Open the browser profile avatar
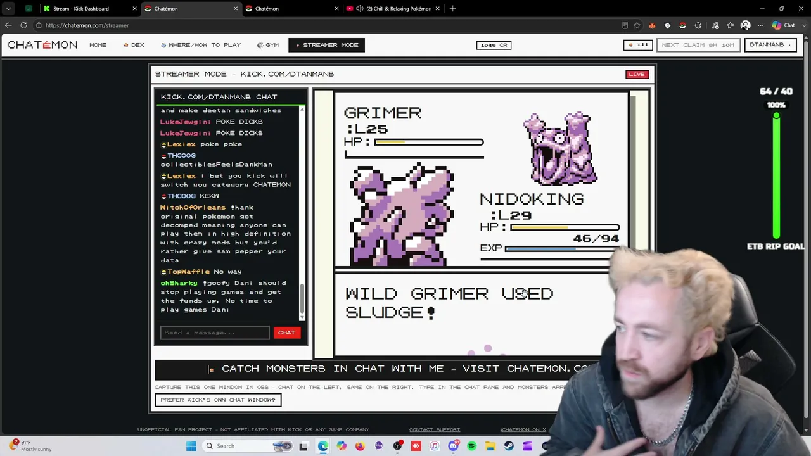Screen dimensions: 811x456 click(x=745, y=25)
